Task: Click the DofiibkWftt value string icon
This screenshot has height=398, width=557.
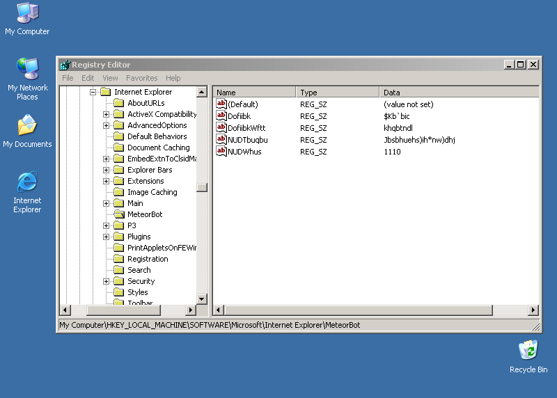Action: click(x=221, y=127)
